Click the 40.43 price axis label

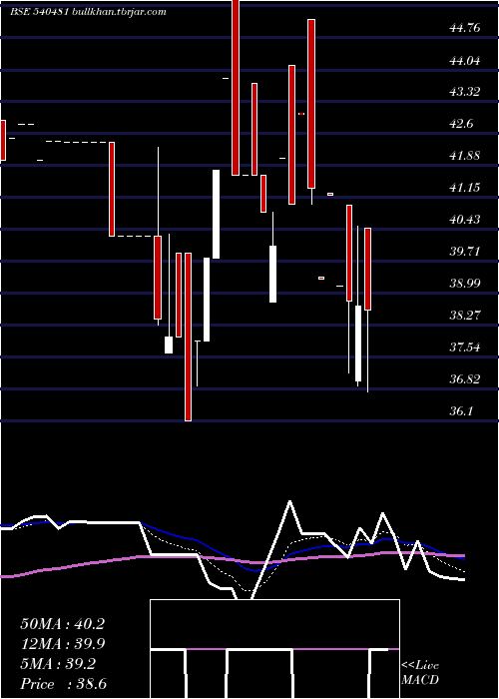click(465, 220)
